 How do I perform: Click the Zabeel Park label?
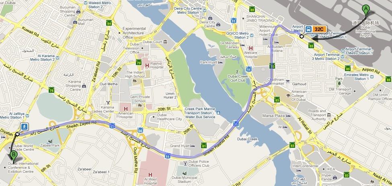53,145
